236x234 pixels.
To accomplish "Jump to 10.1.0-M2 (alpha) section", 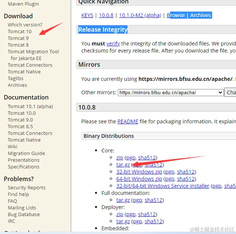I will click(140, 15).
